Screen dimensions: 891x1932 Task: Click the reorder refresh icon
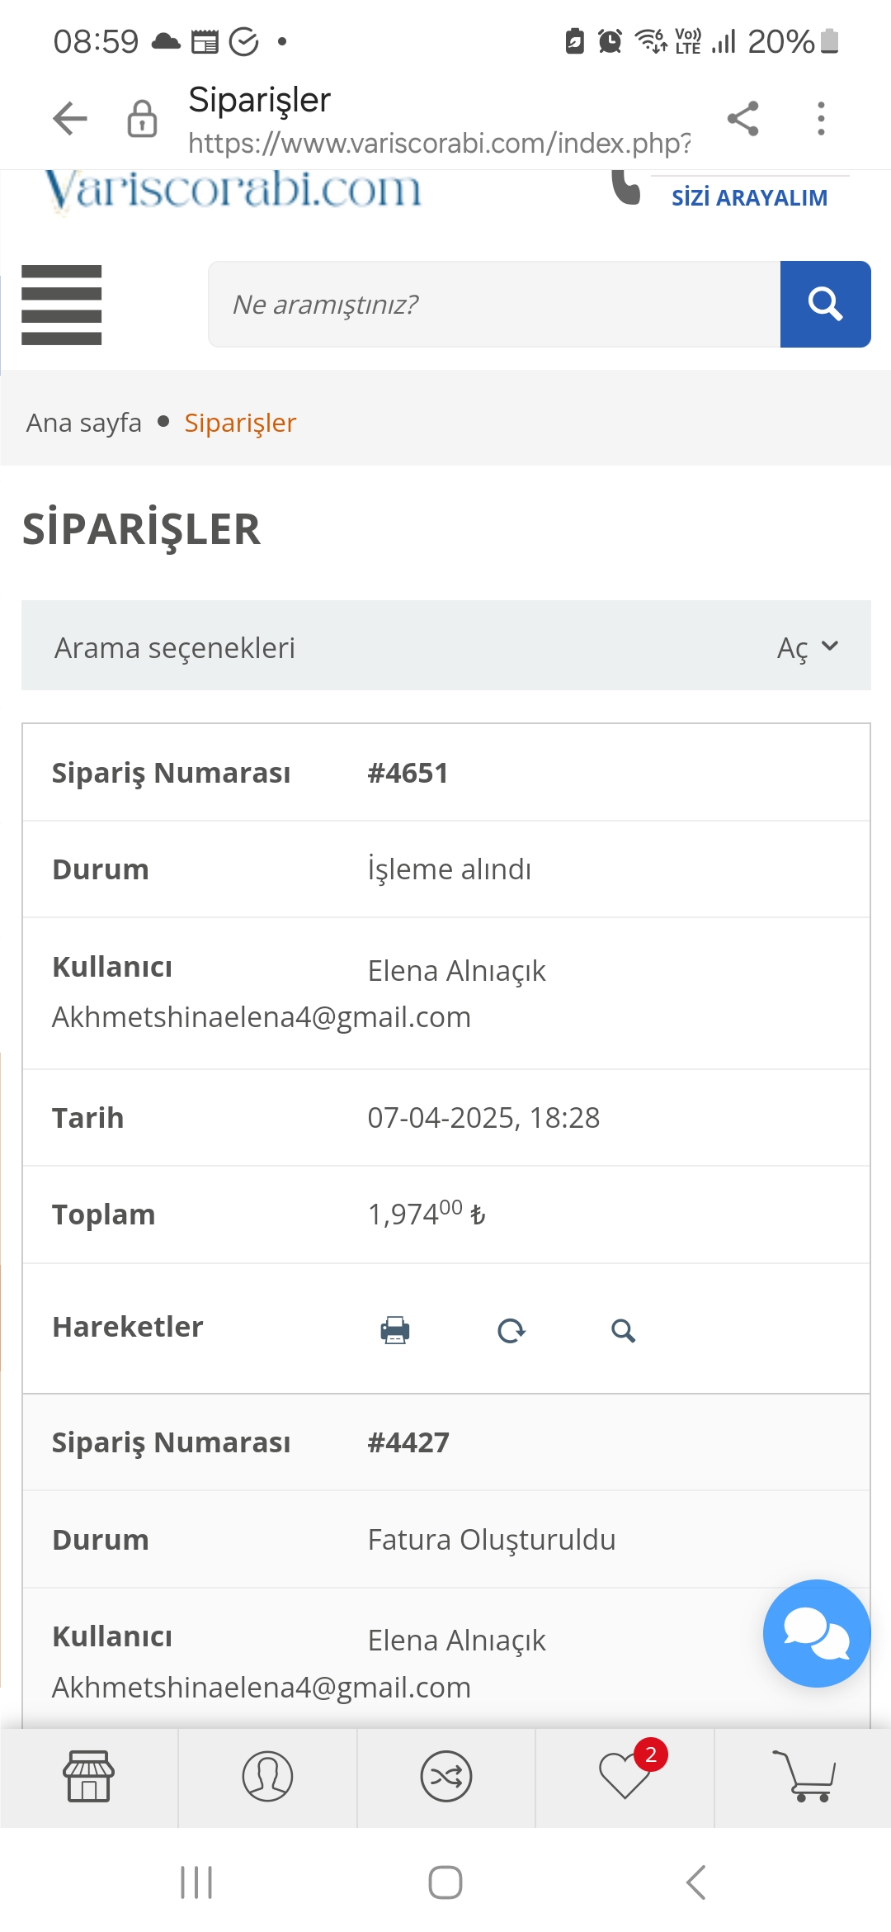tap(511, 1330)
